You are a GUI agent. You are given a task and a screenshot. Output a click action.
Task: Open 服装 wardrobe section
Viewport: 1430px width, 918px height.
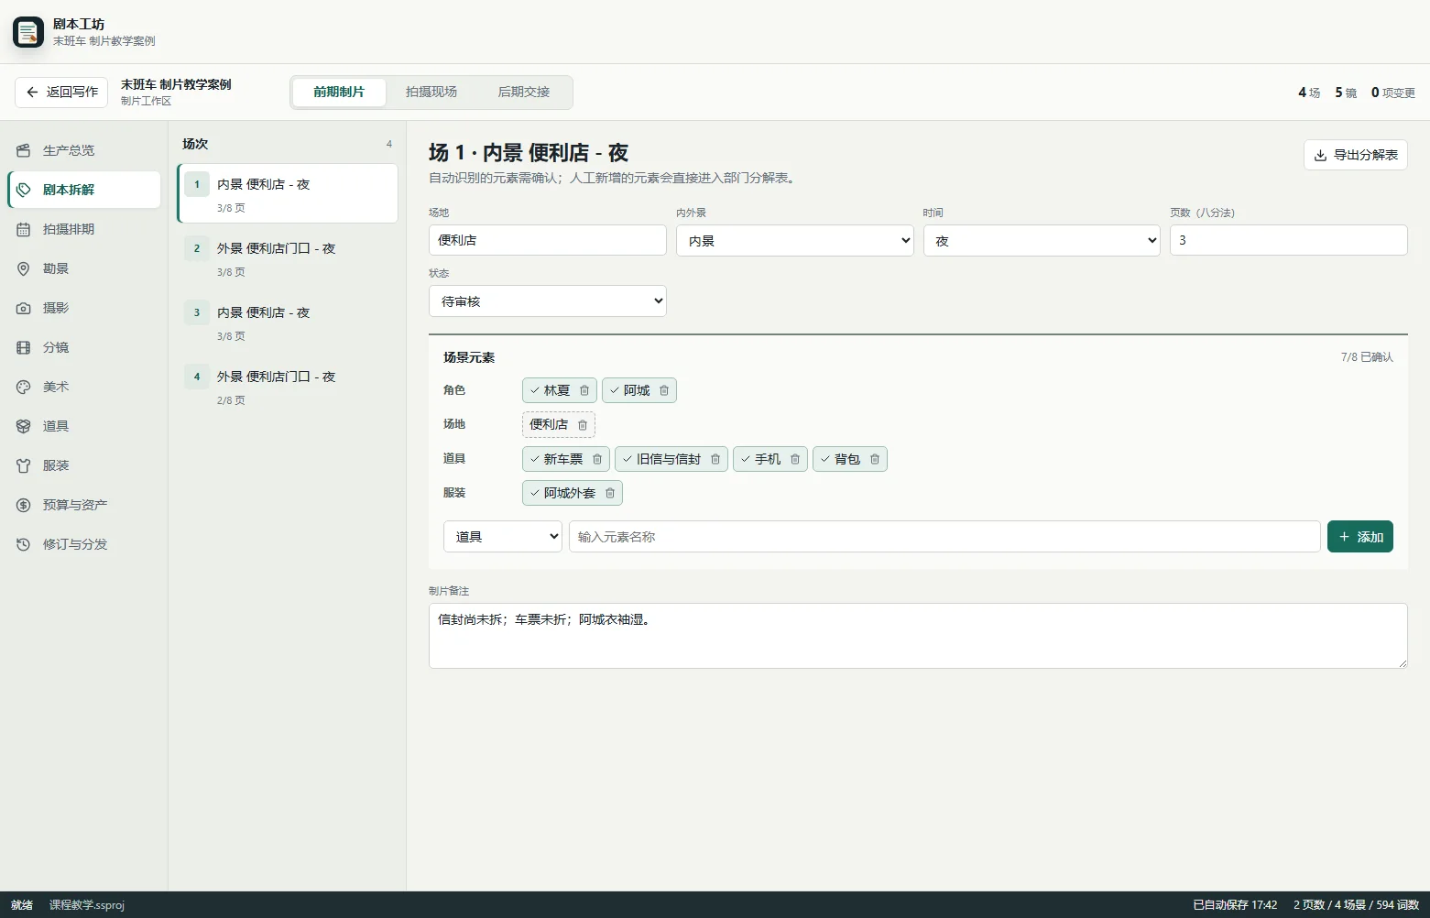pyautogui.click(x=84, y=465)
